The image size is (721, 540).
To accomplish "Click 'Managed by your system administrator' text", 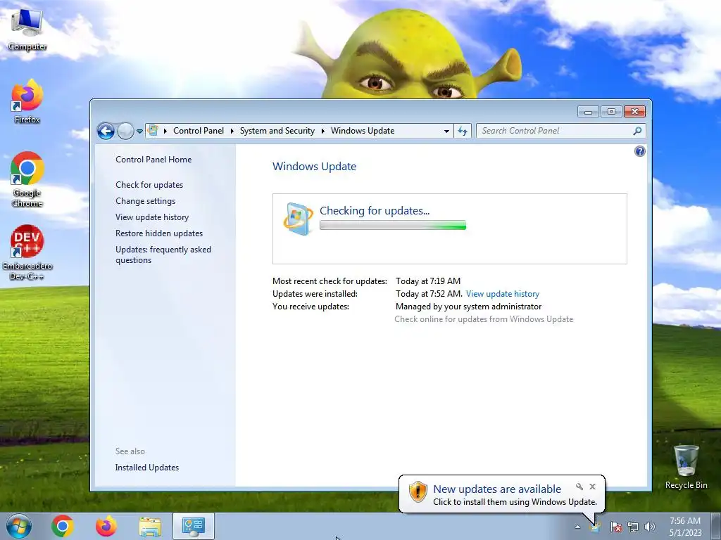I will [x=468, y=307].
